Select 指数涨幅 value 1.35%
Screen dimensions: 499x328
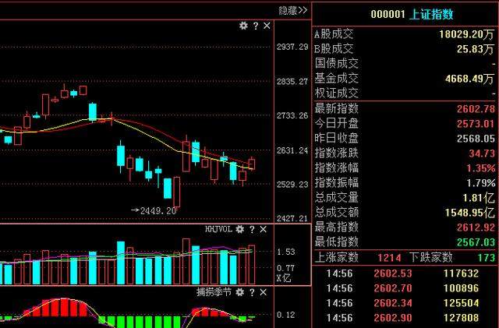click(x=481, y=168)
